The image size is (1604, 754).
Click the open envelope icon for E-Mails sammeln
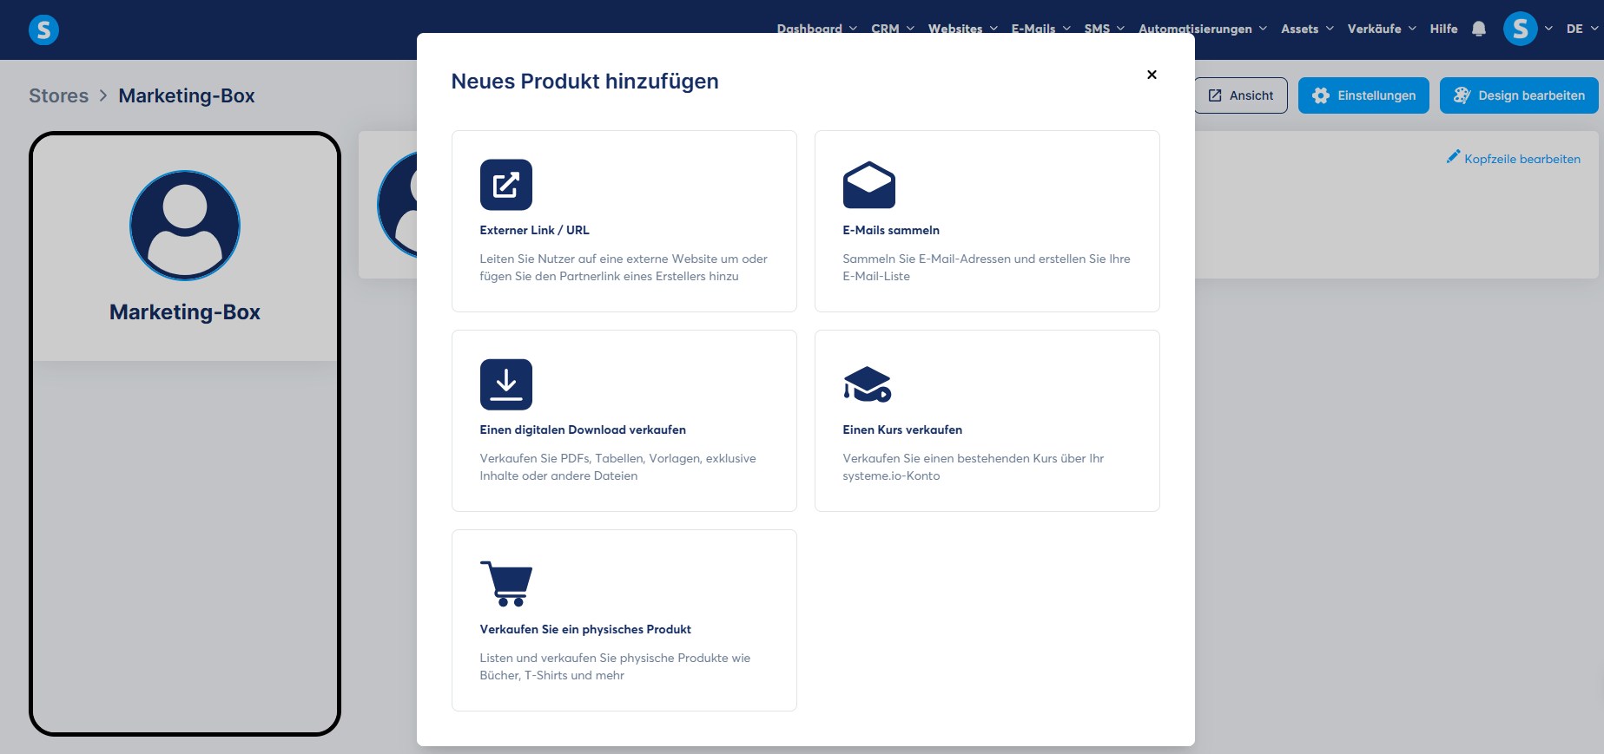point(868,185)
